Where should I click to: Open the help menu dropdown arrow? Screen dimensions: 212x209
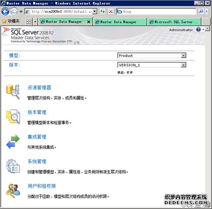[x=203, y=30]
